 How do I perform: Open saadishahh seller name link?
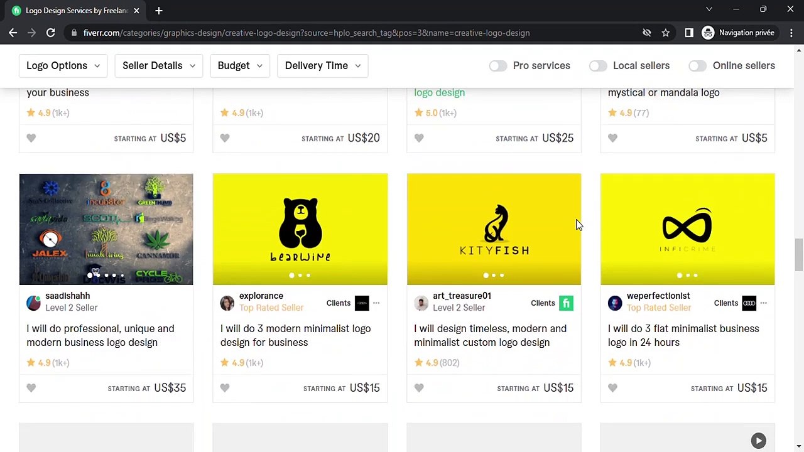point(67,296)
